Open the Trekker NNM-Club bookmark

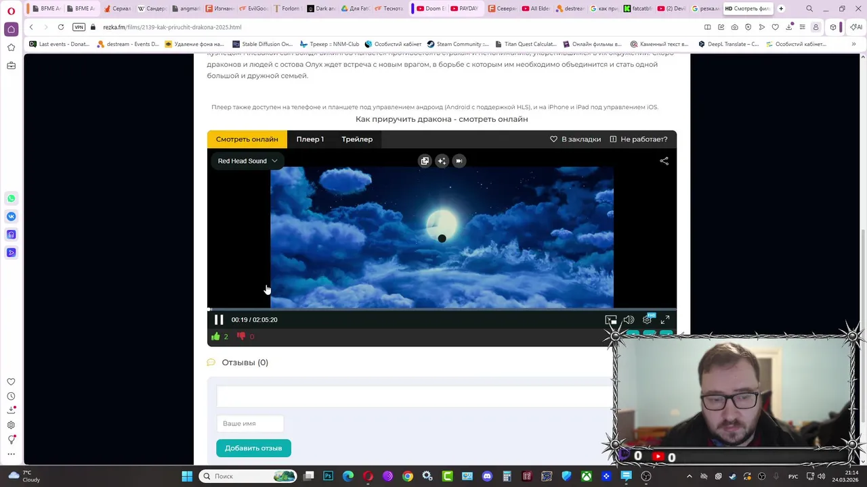point(329,44)
